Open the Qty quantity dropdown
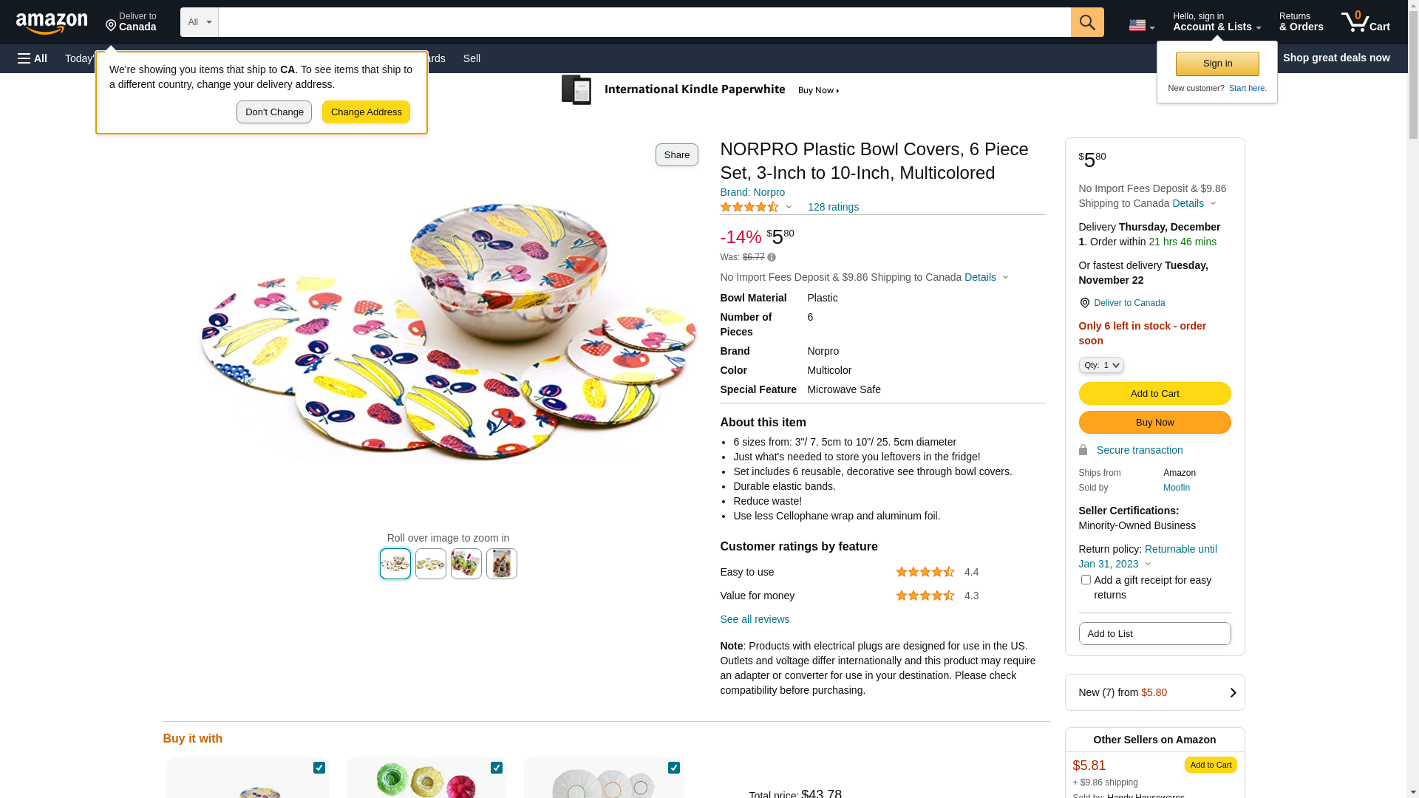This screenshot has height=798, width=1419. (x=1101, y=365)
